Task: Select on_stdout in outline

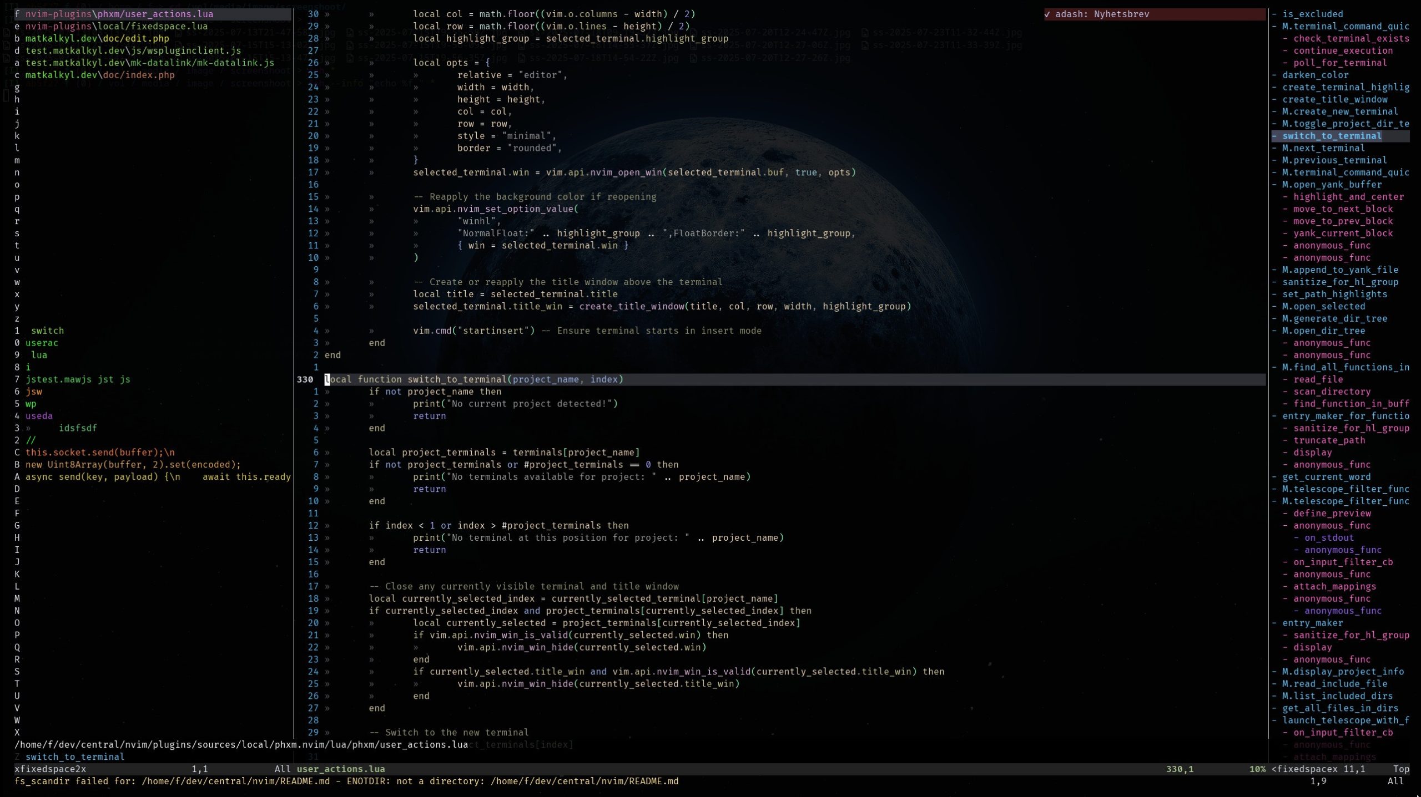Action: pos(1329,539)
